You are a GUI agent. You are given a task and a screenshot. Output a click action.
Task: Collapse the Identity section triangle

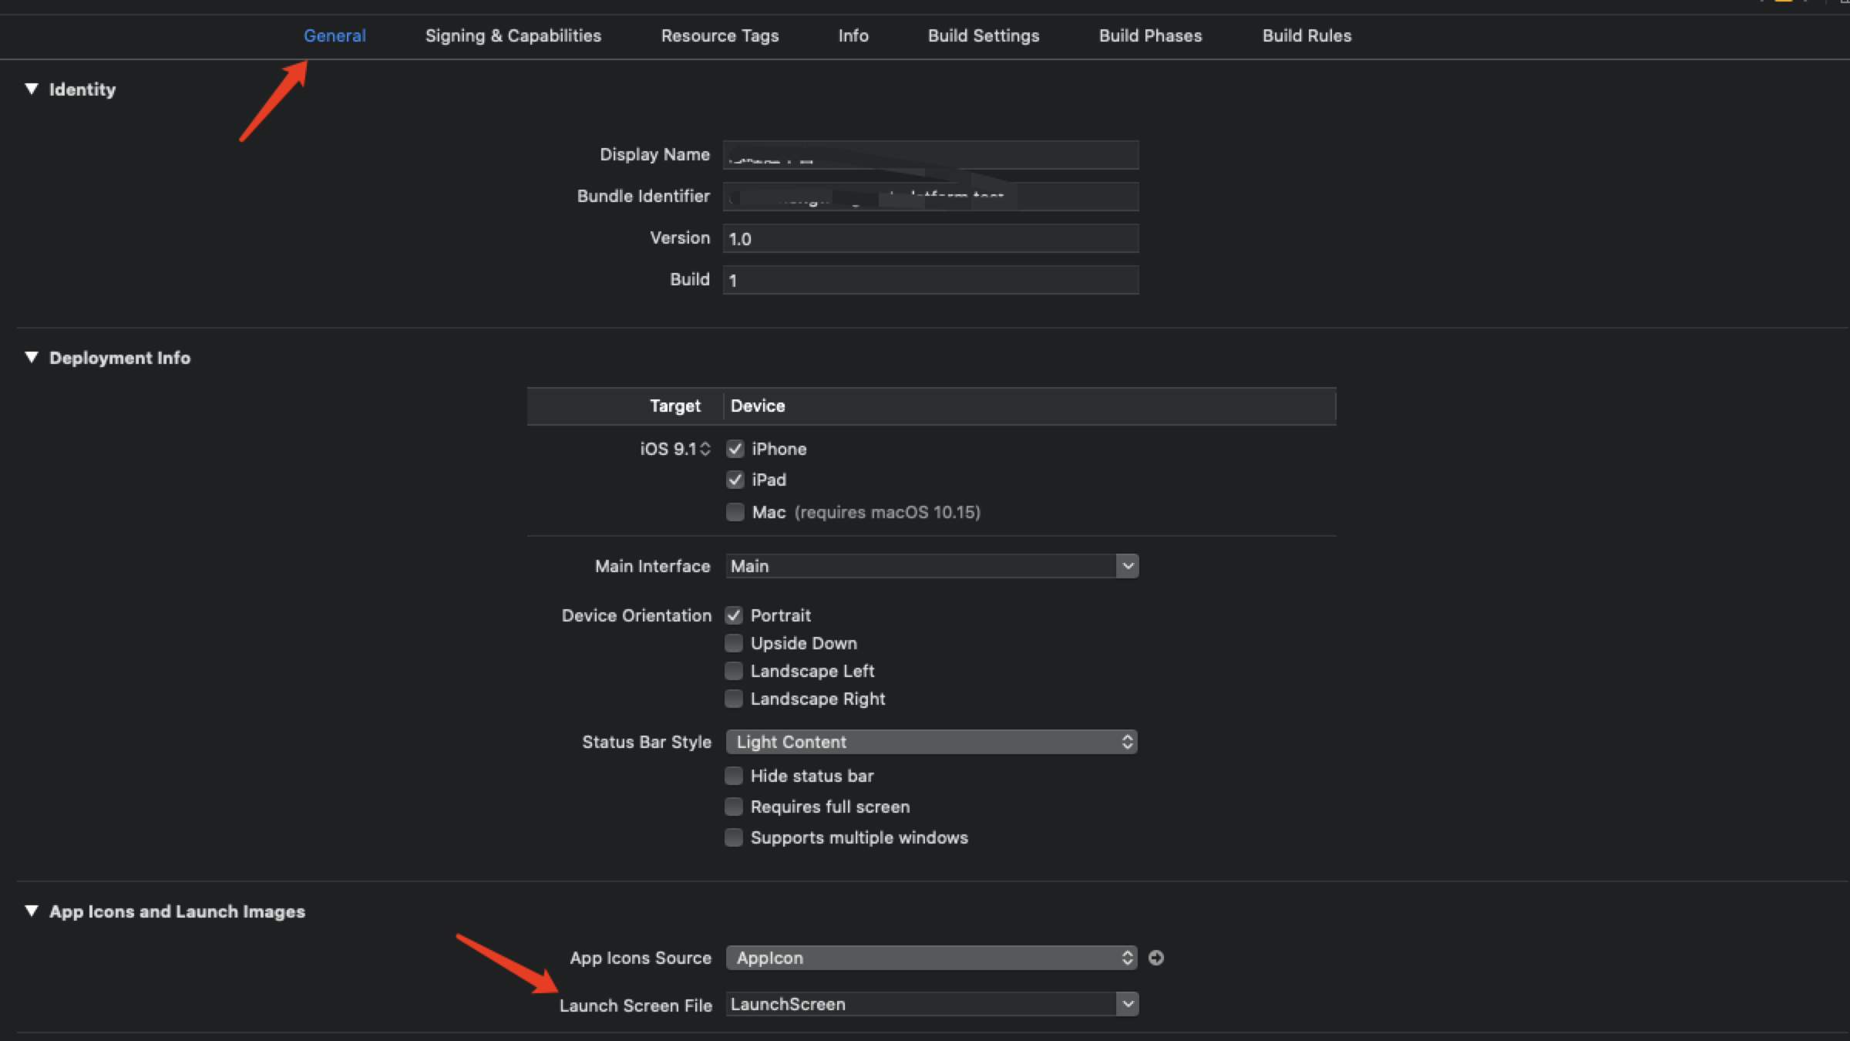(32, 89)
